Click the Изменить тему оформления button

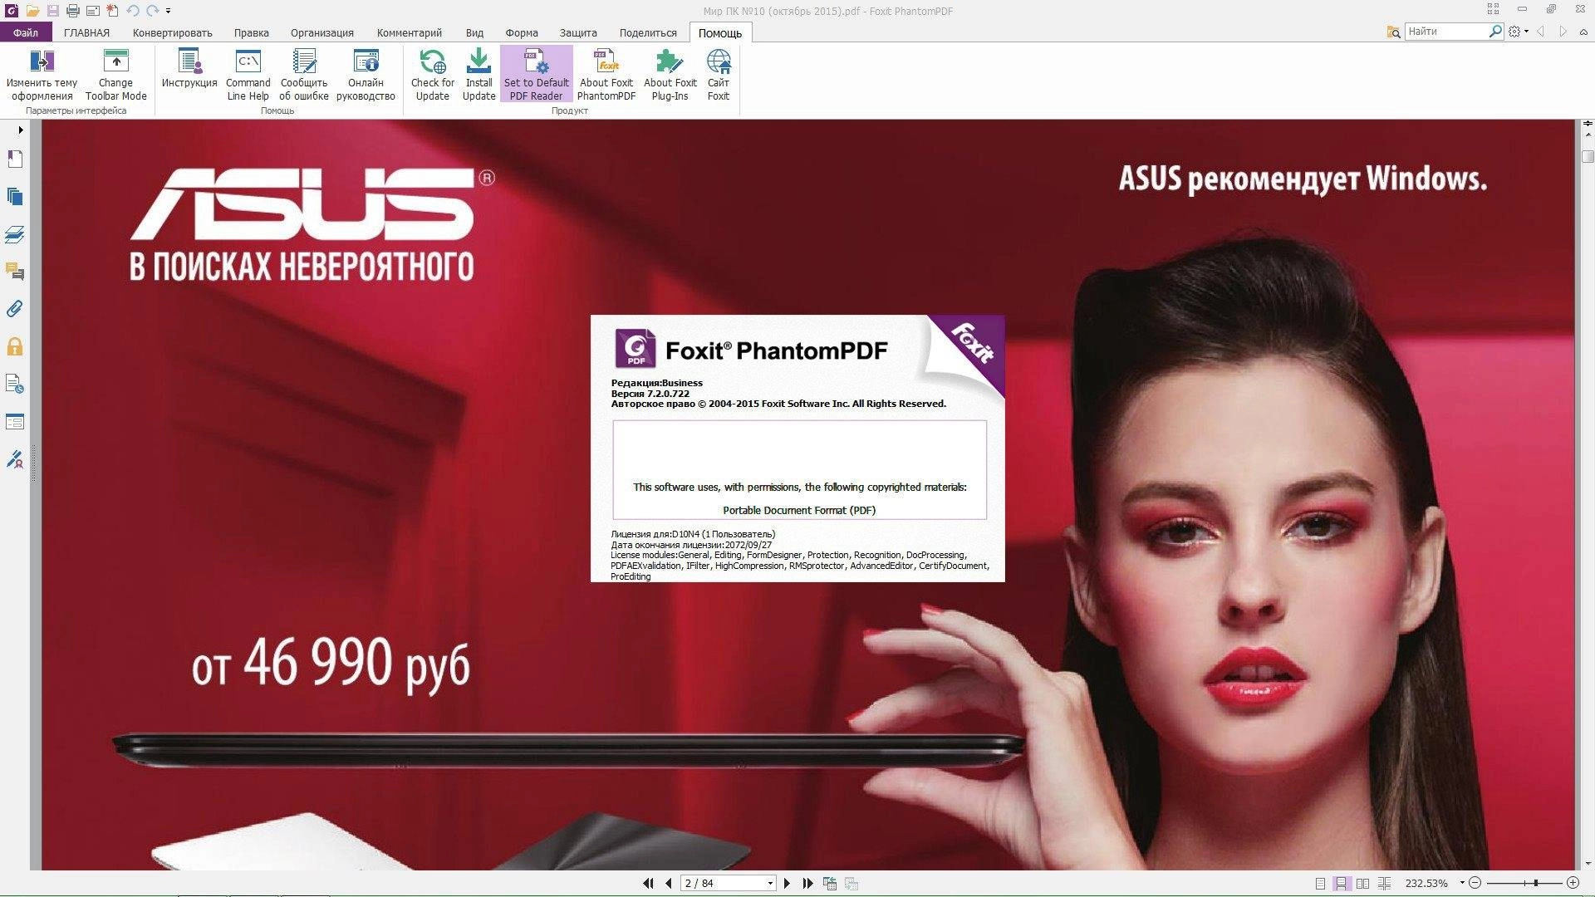[x=42, y=75]
